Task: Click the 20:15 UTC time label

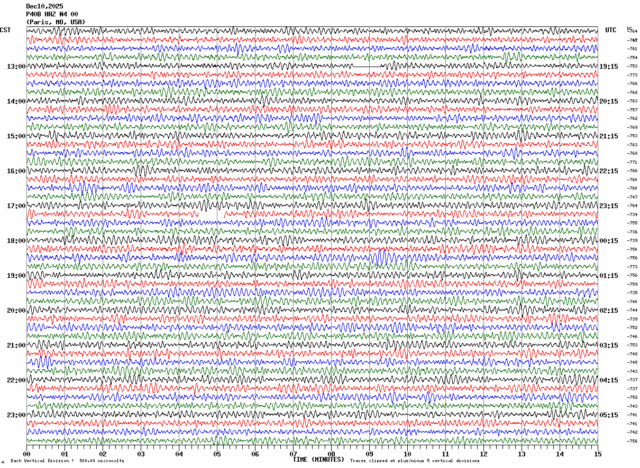Action: point(609,101)
